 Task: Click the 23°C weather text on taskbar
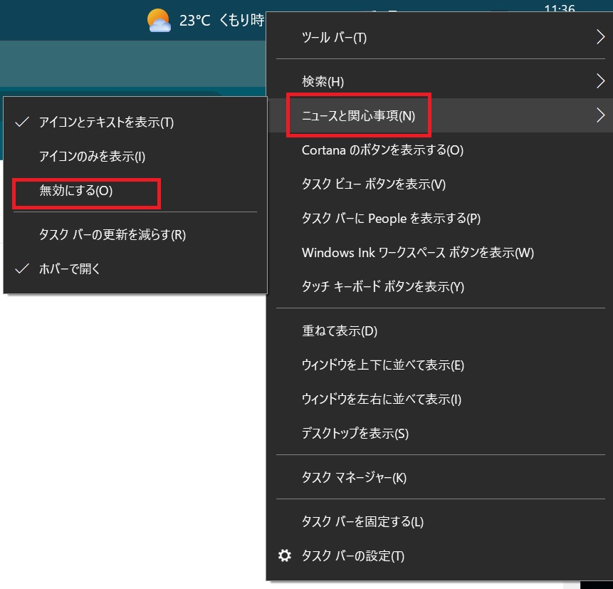tap(194, 21)
